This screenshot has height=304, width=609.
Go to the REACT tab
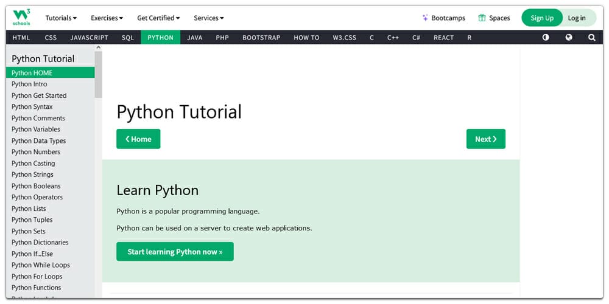(443, 38)
